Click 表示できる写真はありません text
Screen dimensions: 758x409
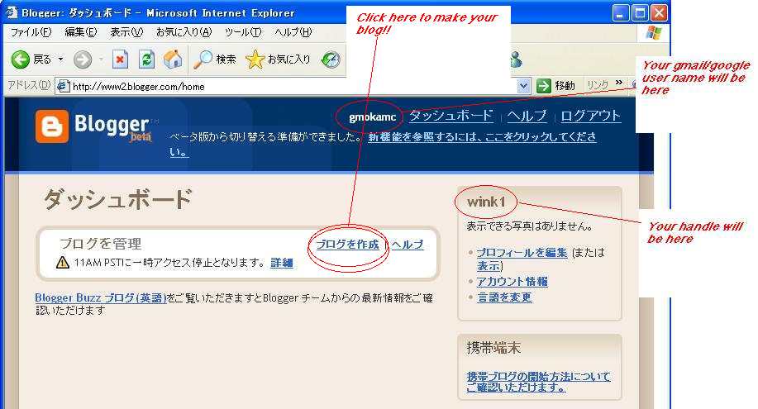tap(529, 226)
